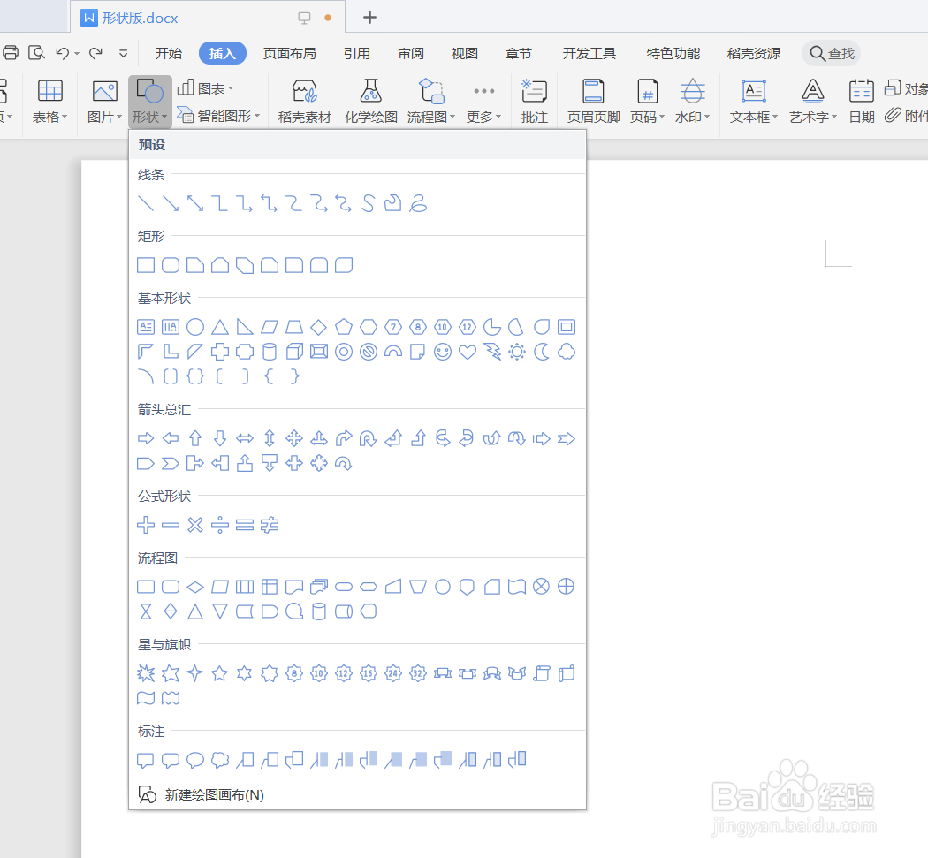The width and height of the screenshot is (928, 858).
Task: Pick the flowchart decision diamond
Action: point(195,587)
